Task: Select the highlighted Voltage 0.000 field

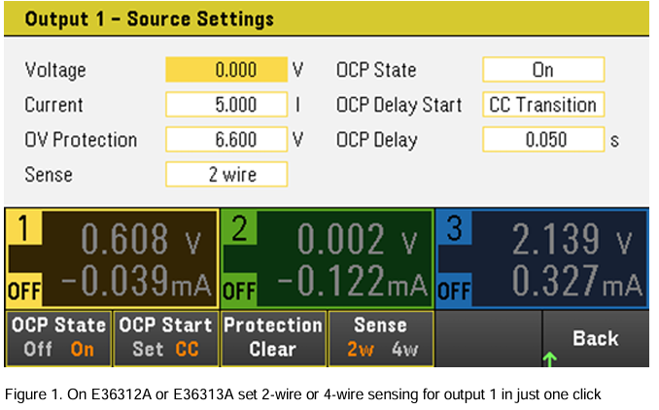Action: (226, 70)
